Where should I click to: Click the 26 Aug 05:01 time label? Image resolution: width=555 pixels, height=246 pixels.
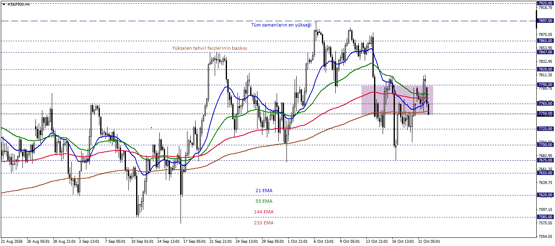point(38,242)
